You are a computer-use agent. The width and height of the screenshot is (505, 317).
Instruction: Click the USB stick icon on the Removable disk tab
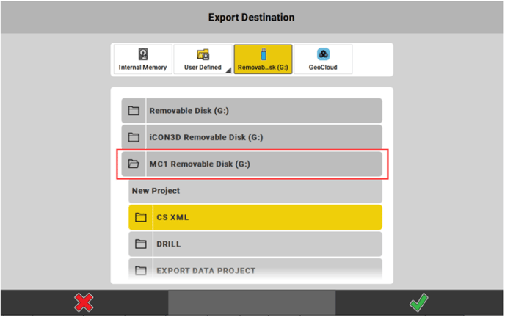[x=264, y=55]
